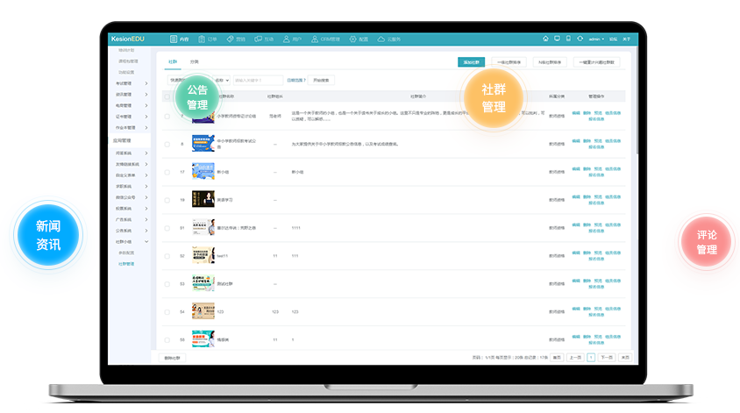The width and height of the screenshot is (740, 413).
Task: Click the 营销 marketing tag icon
Action: (231, 39)
